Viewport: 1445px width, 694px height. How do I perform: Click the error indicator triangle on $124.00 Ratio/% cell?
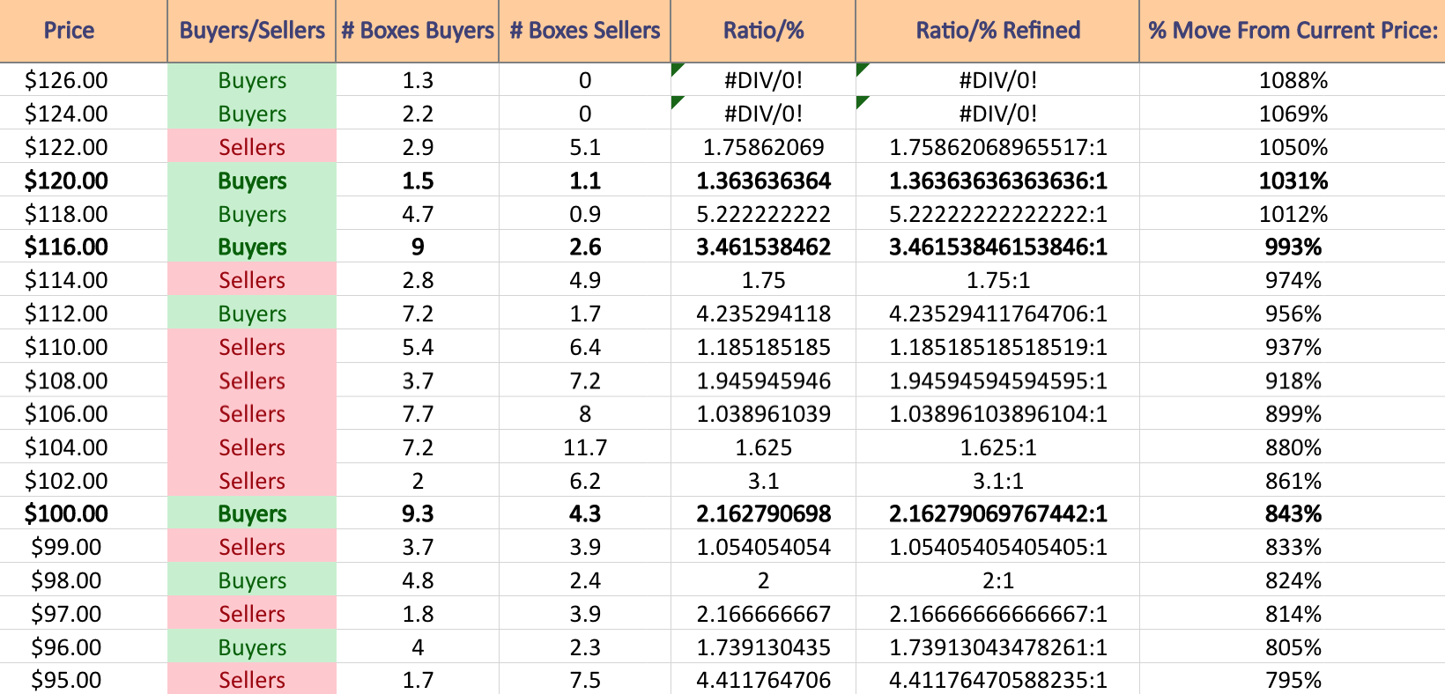[x=676, y=101]
